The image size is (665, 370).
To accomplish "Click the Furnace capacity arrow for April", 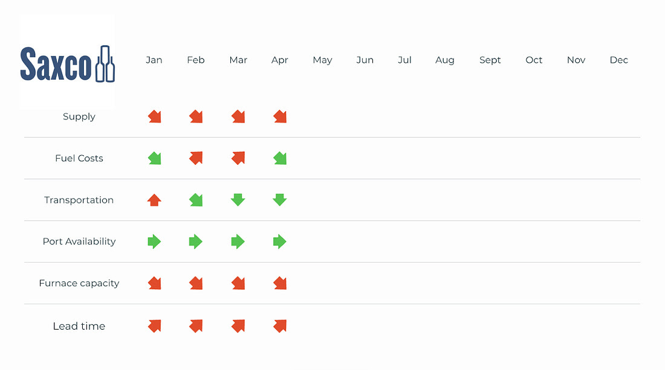I will pos(280,283).
